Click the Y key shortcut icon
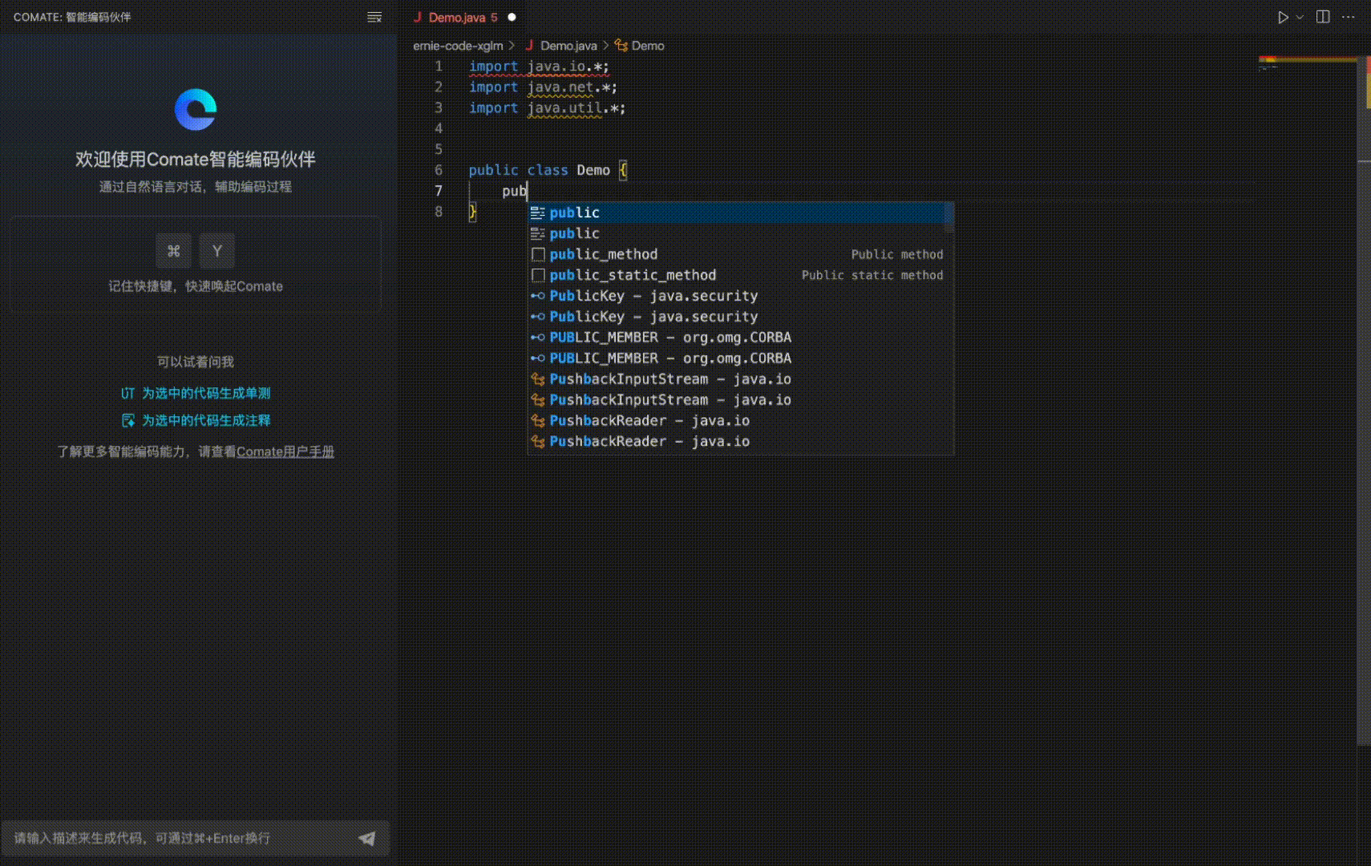The width and height of the screenshot is (1371, 866). [216, 251]
